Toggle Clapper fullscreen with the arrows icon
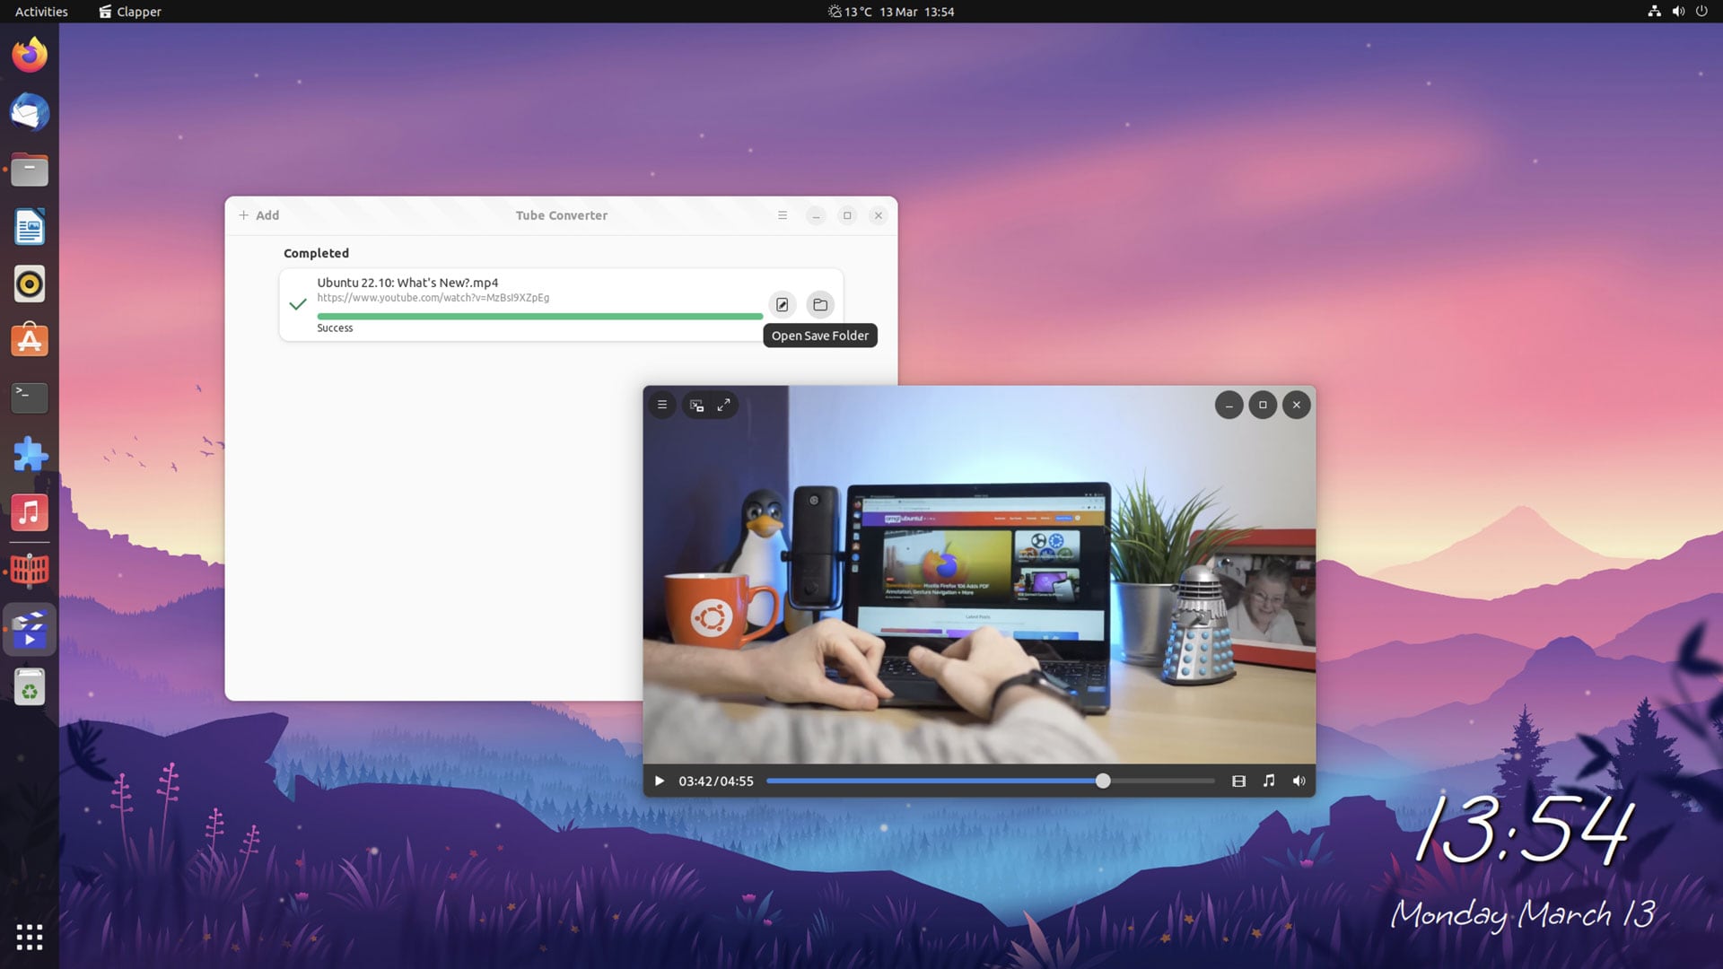The height and width of the screenshot is (969, 1723). [723, 406]
